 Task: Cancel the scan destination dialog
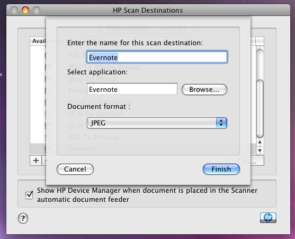tap(75, 169)
